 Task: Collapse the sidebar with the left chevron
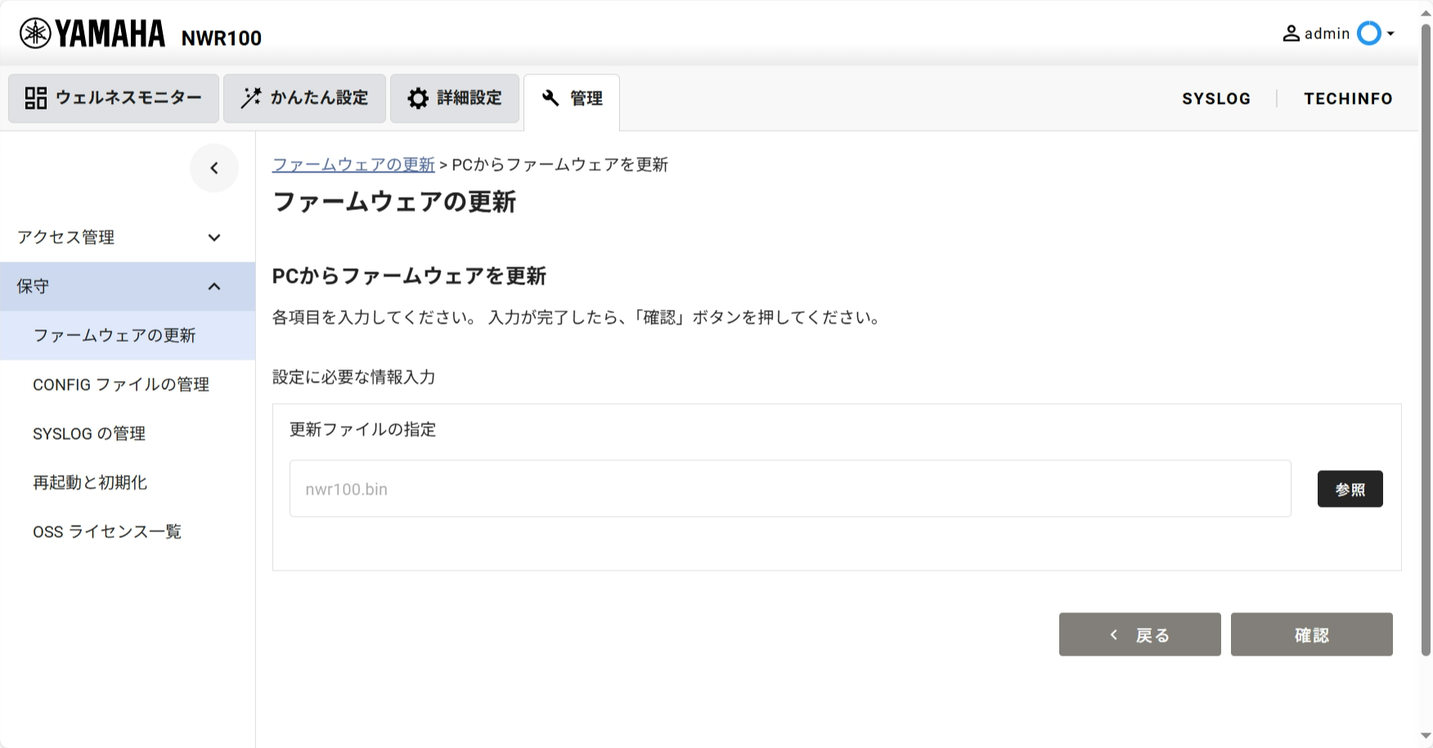coord(214,168)
